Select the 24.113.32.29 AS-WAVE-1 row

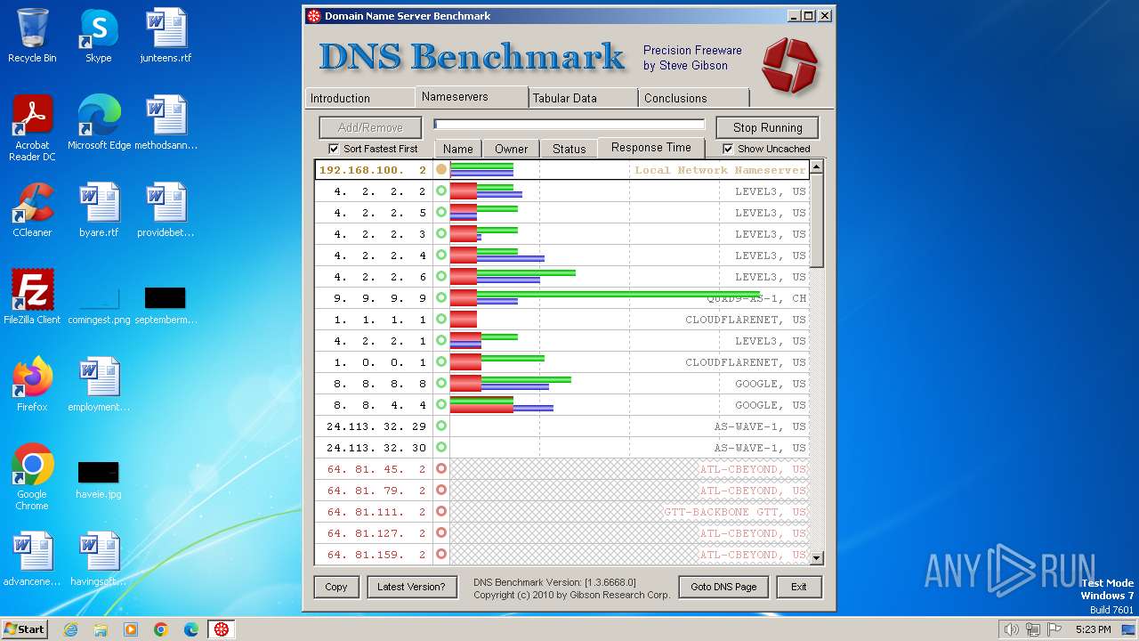point(561,426)
